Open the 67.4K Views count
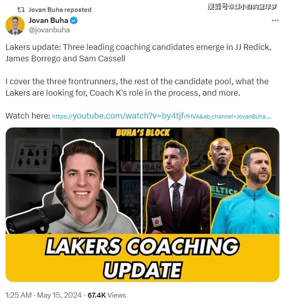This screenshot has width=283, height=305. click(x=107, y=295)
